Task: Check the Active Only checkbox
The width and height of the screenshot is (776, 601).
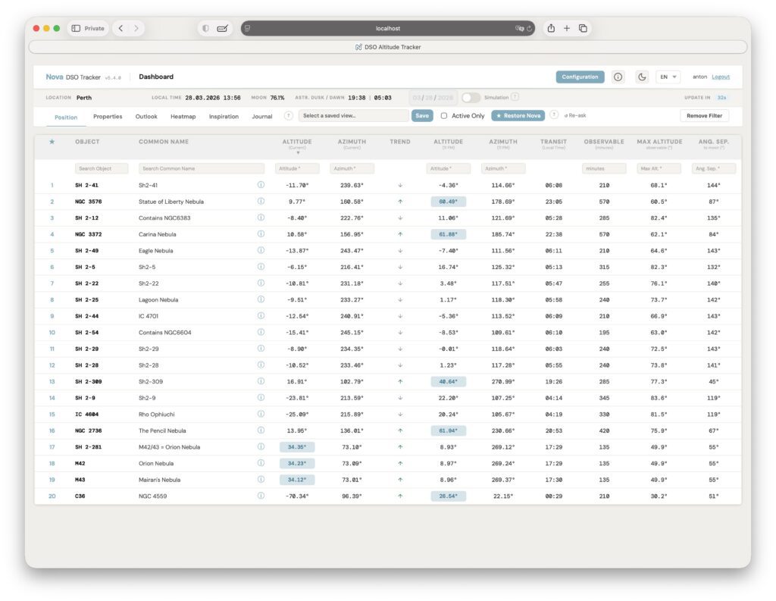Action: click(445, 116)
